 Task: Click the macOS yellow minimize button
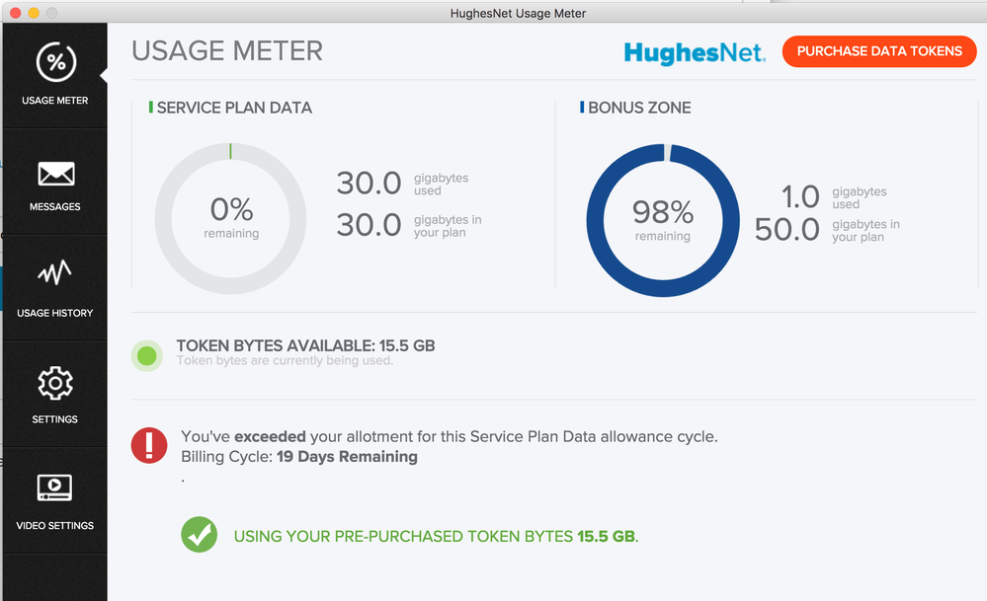click(34, 13)
